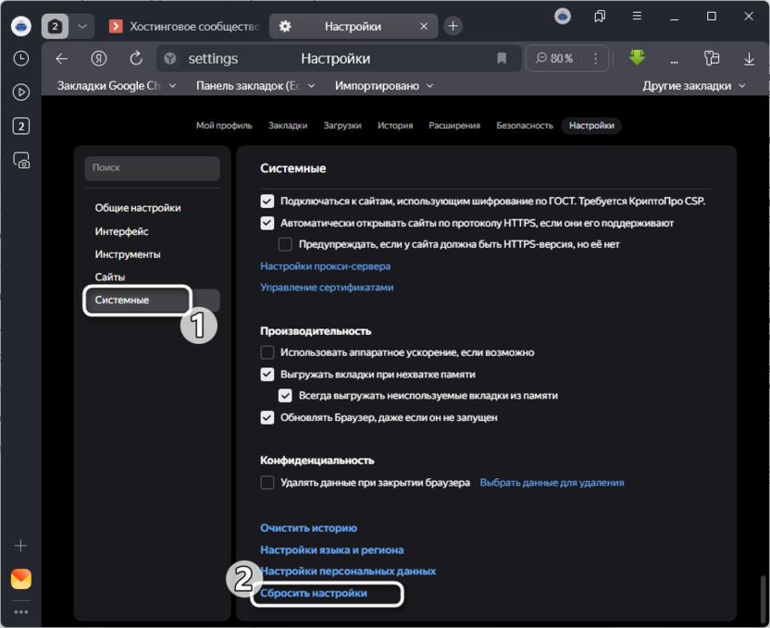
Task: Toggle Обновлять Браузер background update checkbox
Action: tap(267, 418)
